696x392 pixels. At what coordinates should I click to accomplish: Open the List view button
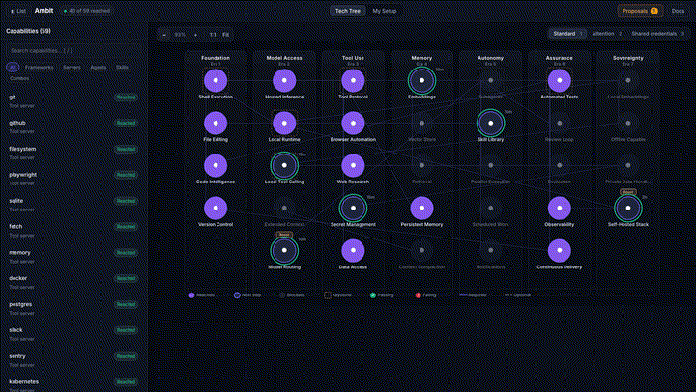17,11
